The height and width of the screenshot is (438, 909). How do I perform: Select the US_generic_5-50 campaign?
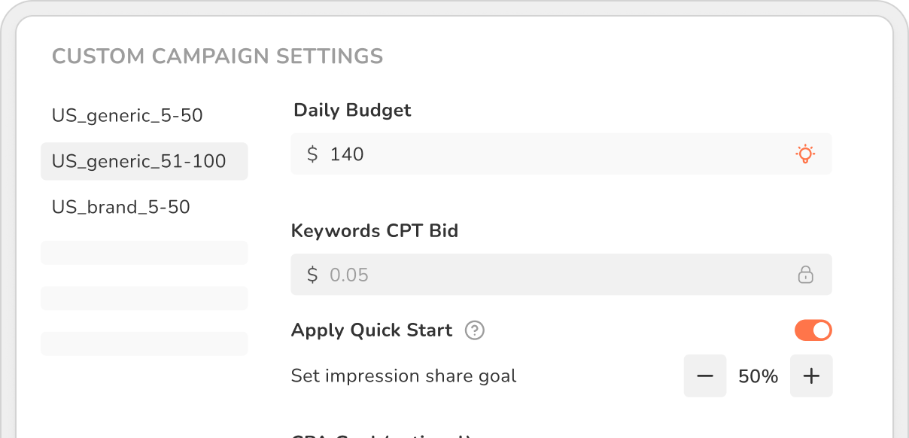tap(127, 116)
